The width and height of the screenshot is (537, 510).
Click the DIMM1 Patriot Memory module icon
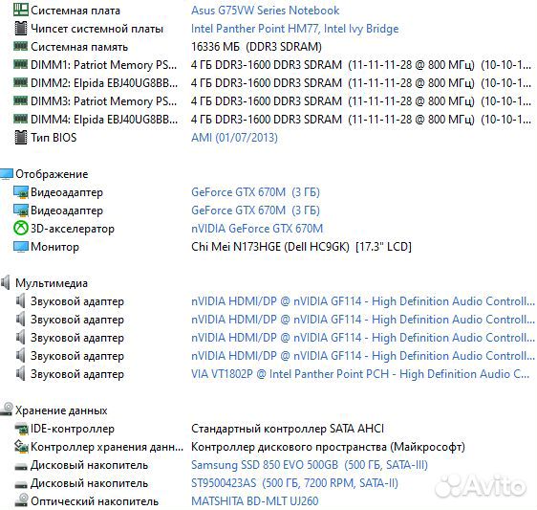coord(21,64)
